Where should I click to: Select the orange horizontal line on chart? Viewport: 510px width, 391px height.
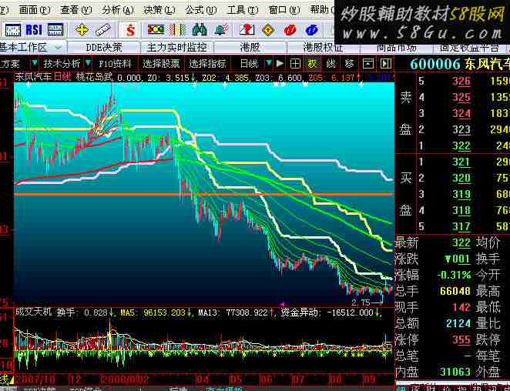pyautogui.click(x=204, y=195)
